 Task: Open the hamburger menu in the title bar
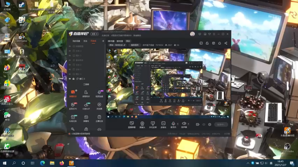click(x=214, y=34)
